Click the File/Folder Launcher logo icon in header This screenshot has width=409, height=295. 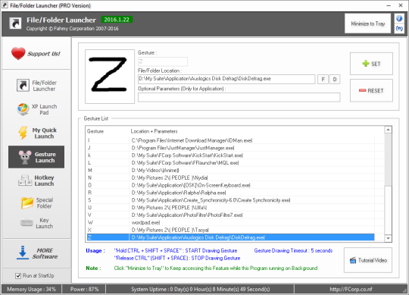click(x=15, y=23)
